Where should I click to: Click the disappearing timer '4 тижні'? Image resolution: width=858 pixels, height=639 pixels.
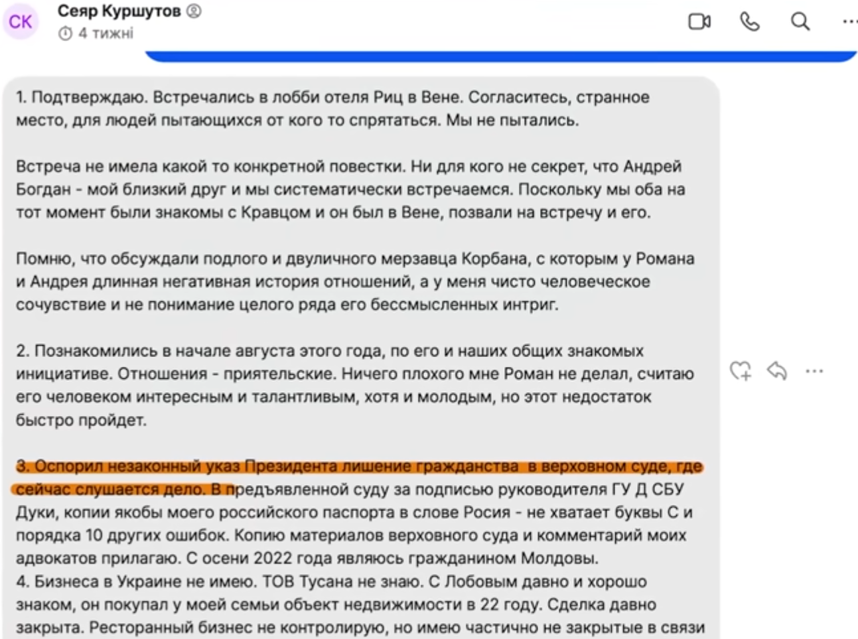[97, 33]
